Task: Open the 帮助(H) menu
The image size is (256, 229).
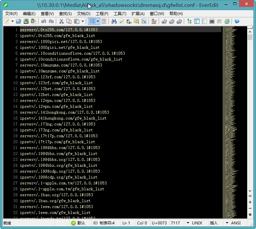Action: point(176,14)
